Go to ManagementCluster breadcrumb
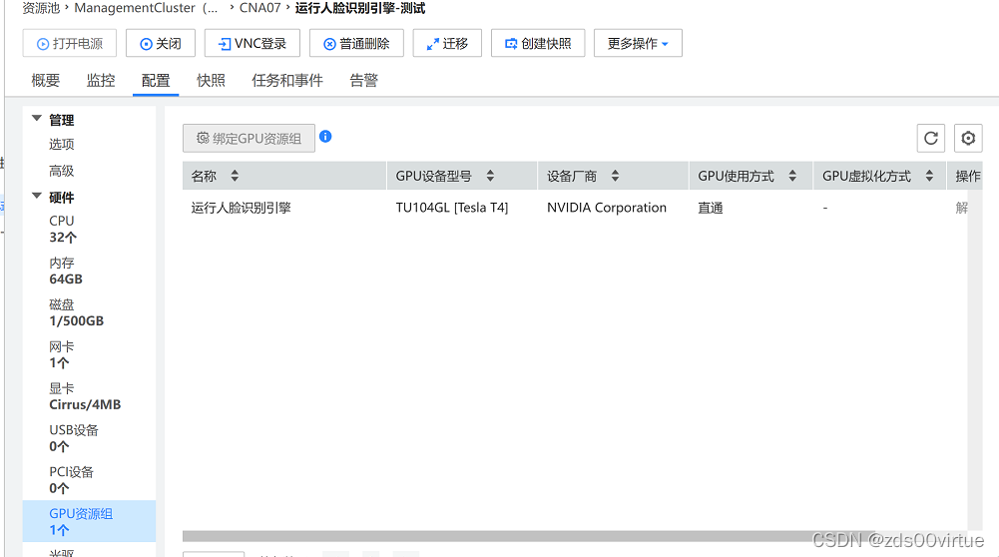Image resolution: width=999 pixels, height=557 pixels. pyautogui.click(x=146, y=8)
